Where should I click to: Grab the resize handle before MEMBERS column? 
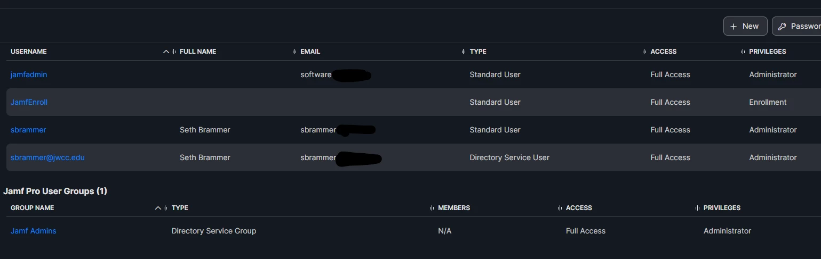click(432, 208)
